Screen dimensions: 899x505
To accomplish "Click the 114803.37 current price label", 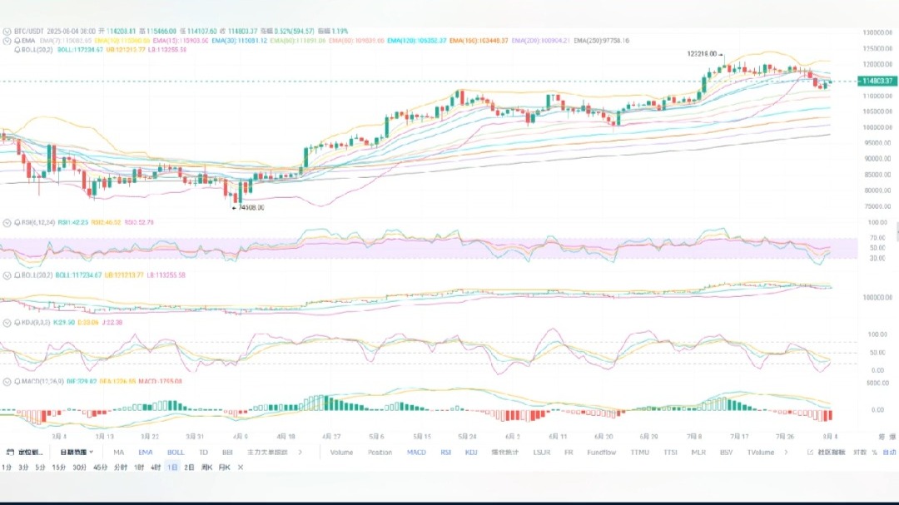I will tap(877, 81).
